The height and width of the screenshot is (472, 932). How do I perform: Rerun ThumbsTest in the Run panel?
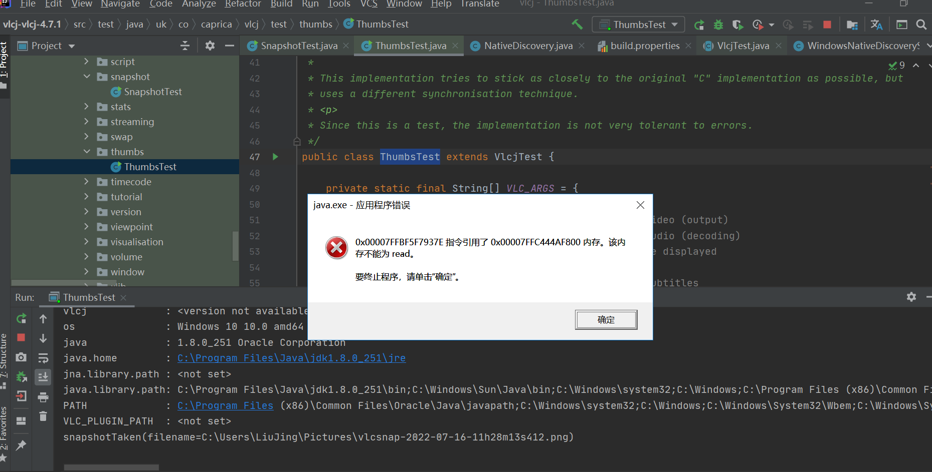coord(21,318)
